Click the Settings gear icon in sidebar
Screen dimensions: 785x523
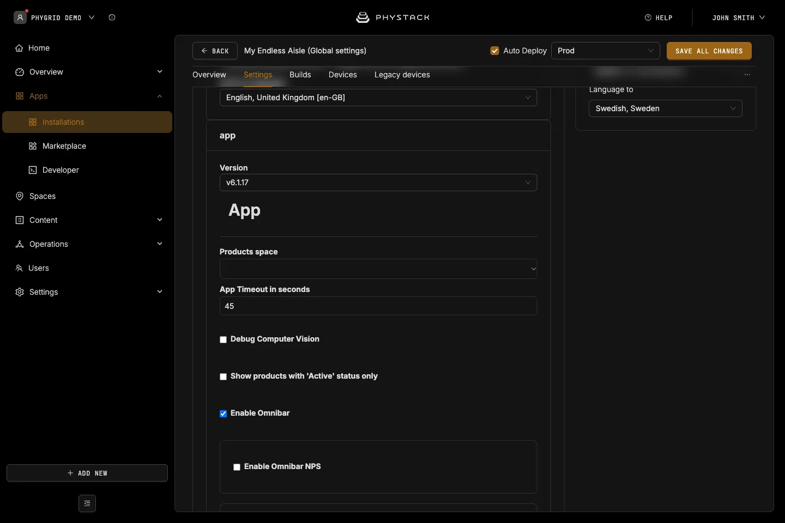[x=20, y=292]
